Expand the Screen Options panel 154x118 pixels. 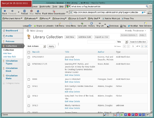click(129, 35)
